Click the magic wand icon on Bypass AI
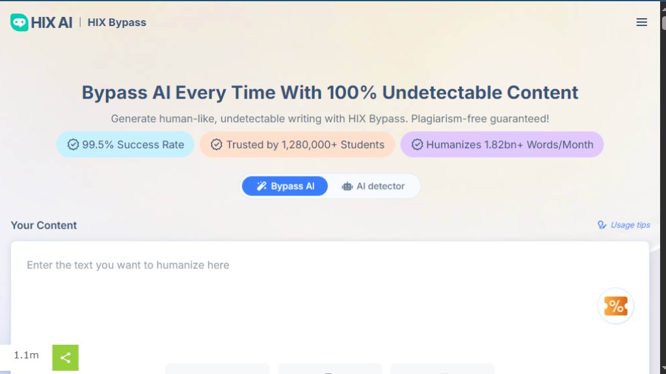This screenshot has width=666, height=374. pyautogui.click(x=261, y=186)
